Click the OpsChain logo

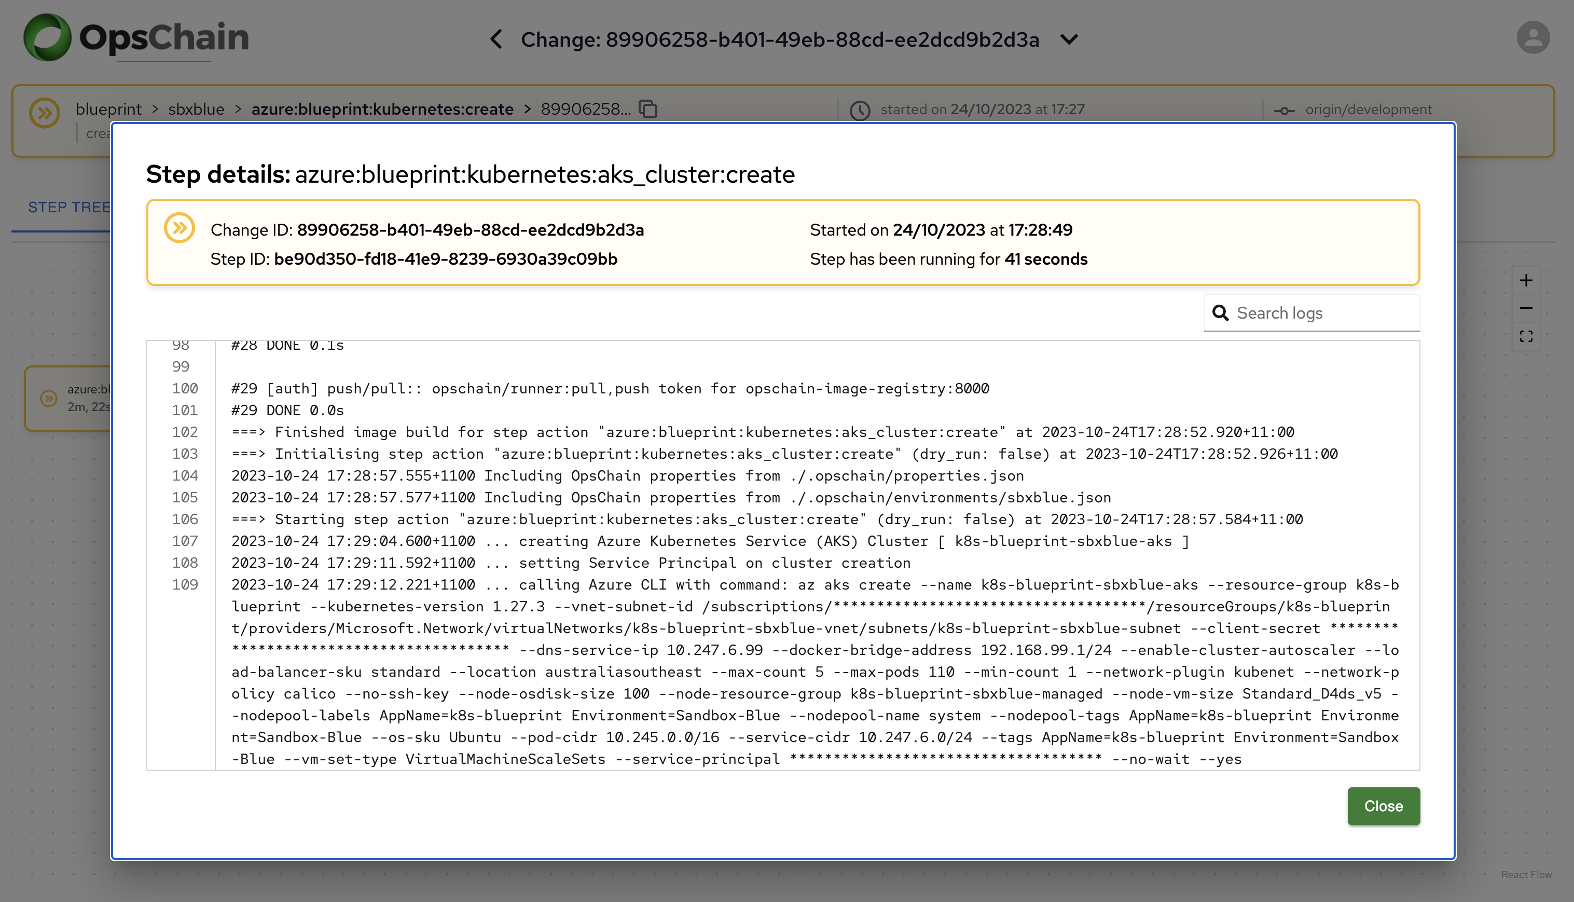point(136,37)
